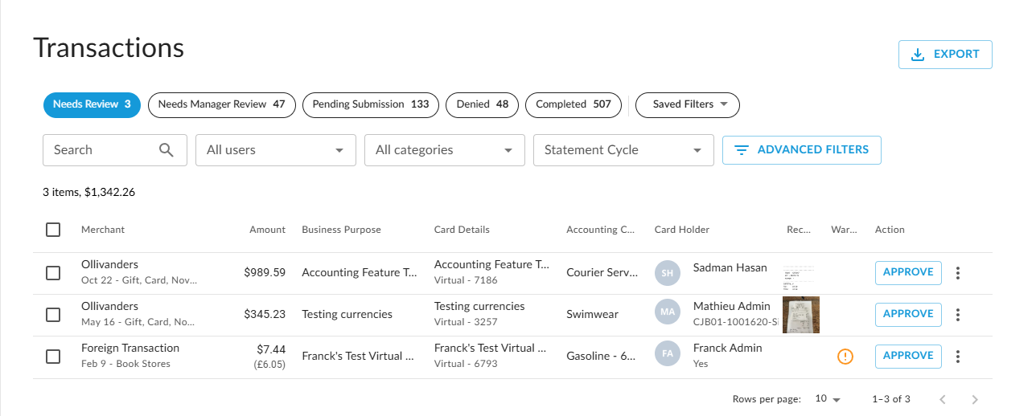Expand the Statement Cycle dropdown

(x=623, y=150)
